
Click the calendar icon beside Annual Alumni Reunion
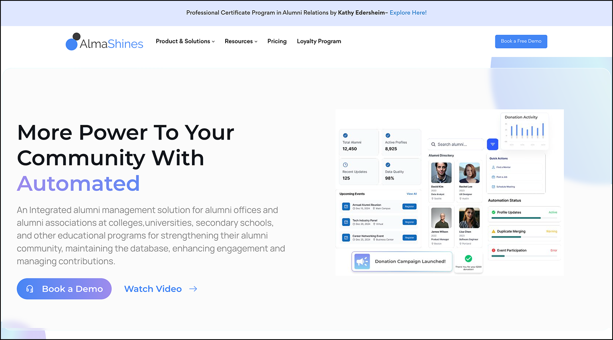346,206
